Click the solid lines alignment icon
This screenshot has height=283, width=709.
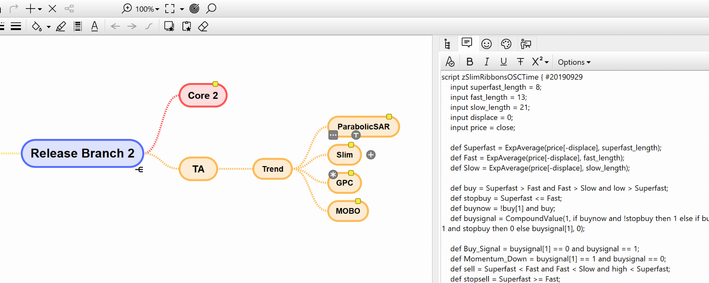tap(16, 26)
